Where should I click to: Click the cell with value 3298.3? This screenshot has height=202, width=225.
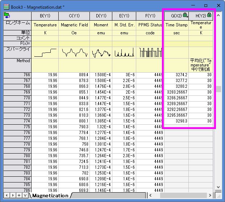[x=176, y=121]
